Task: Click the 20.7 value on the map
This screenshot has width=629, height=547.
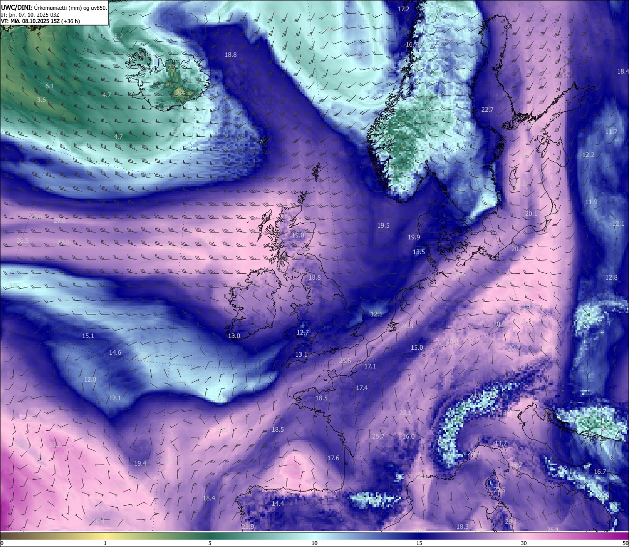Action: click(x=514, y=348)
